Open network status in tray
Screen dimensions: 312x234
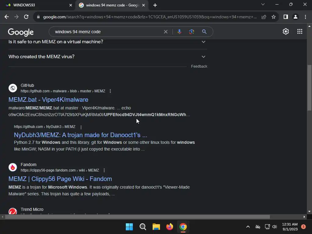(267, 227)
